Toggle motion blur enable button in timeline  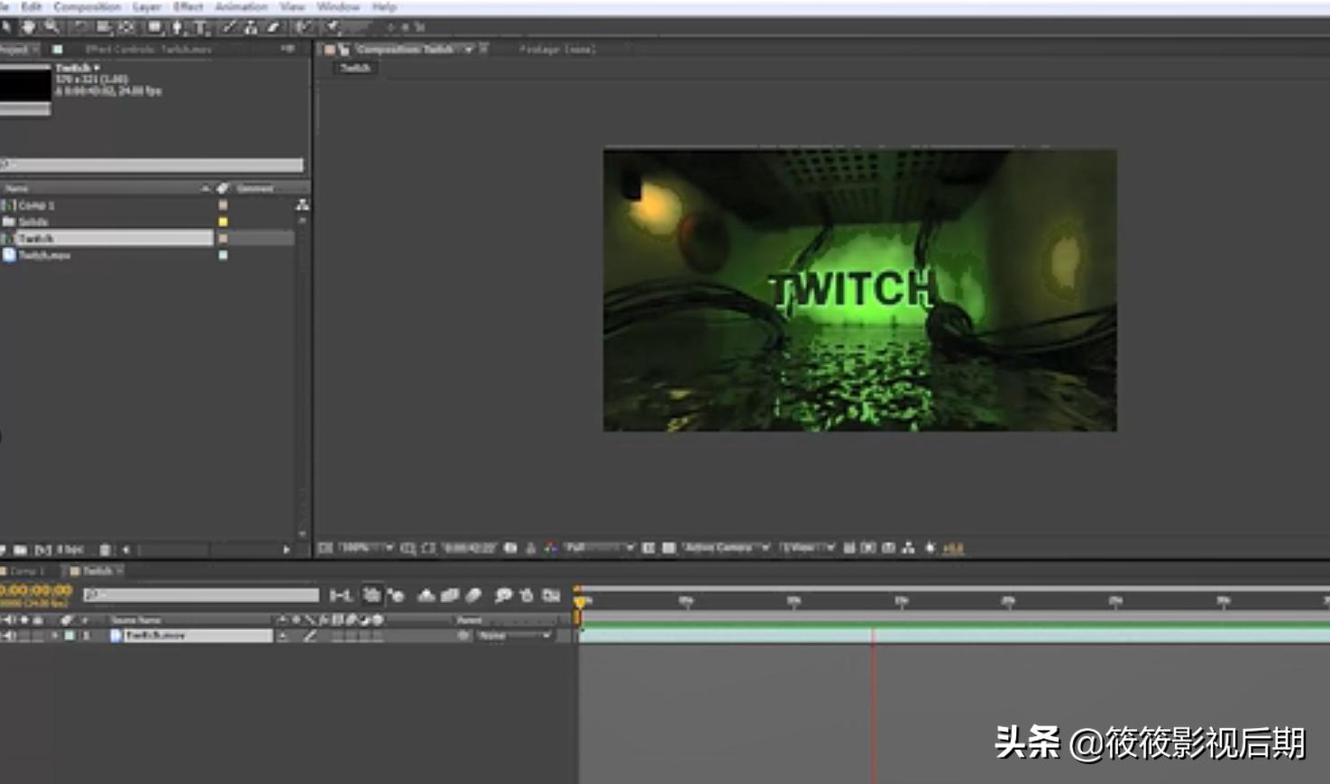pyautogui.click(x=473, y=596)
